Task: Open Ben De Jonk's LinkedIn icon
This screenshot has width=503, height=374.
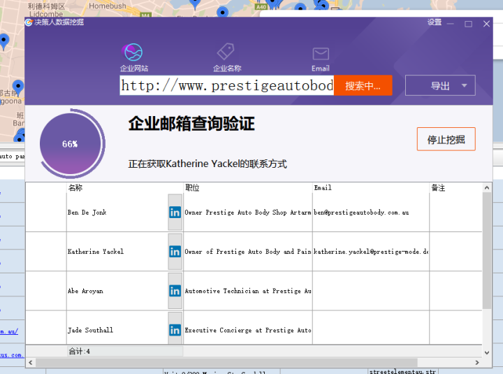Action: (x=175, y=213)
